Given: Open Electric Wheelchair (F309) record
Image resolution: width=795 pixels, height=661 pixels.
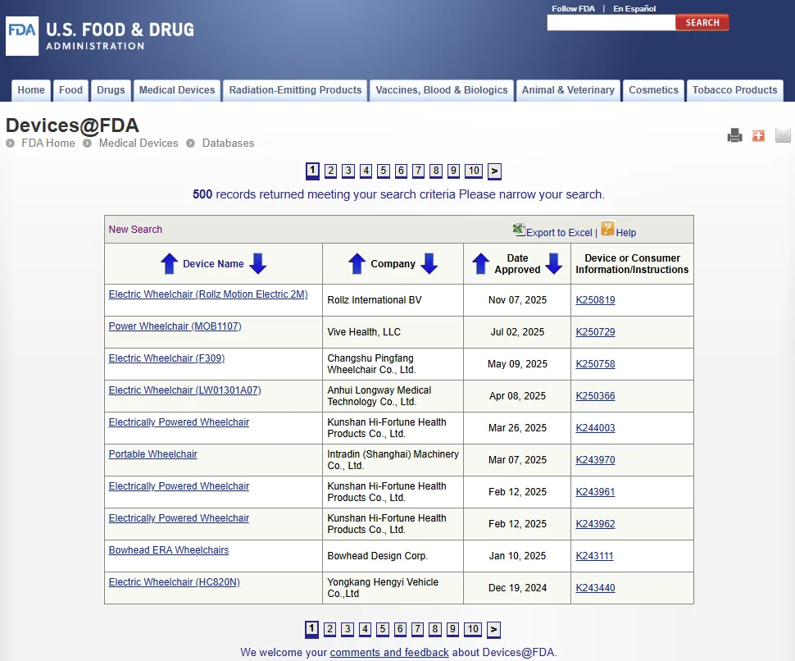Looking at the screenshot, I should coord(166,358).
